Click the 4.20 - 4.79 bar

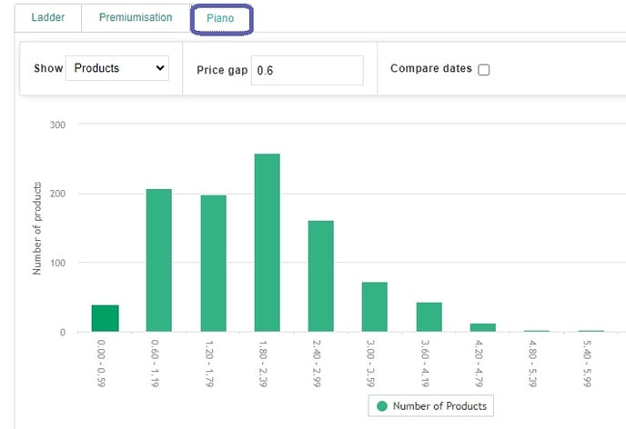coord(482,327)
